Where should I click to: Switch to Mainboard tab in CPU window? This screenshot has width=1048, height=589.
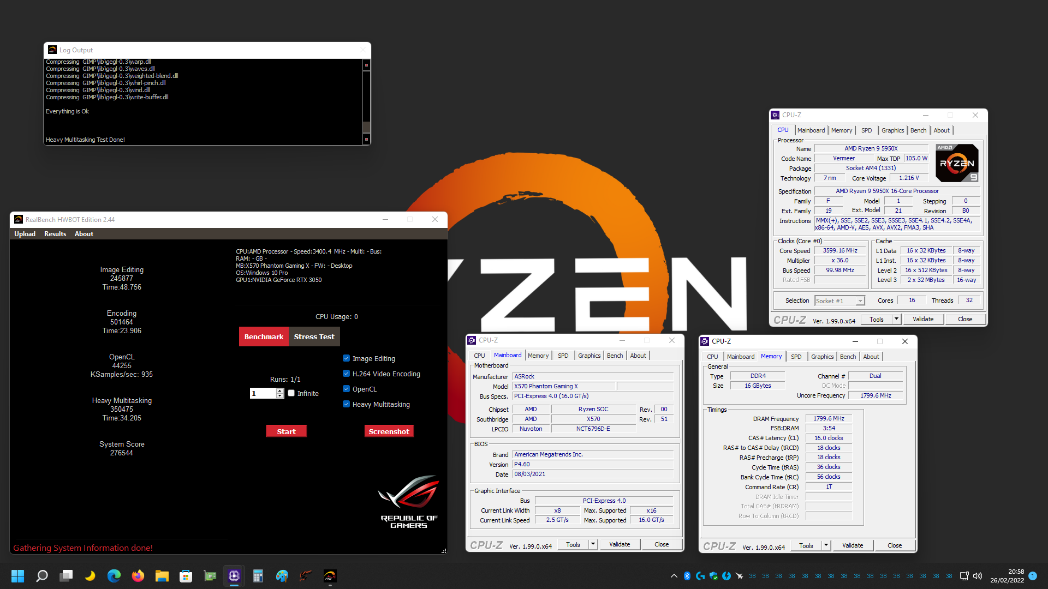[x=811, y=130]
